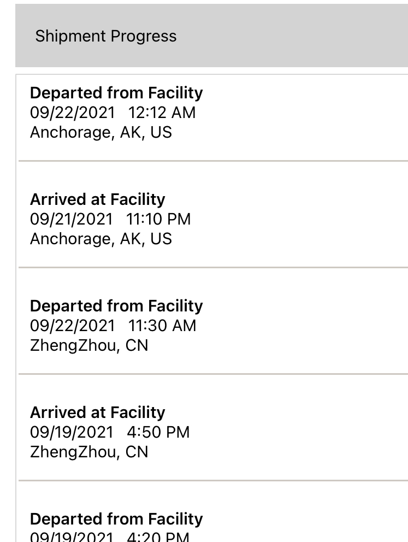The height and width of the screenshot is (542, 408).
Task: Select the date beside the 4:20 PM time
Action: point(72,537)
